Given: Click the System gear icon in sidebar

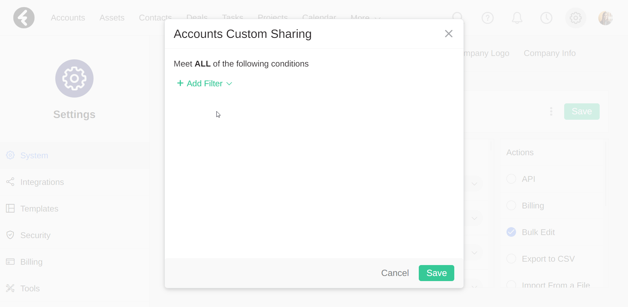Looking at the screenshot, I should [x=10, y=155].
